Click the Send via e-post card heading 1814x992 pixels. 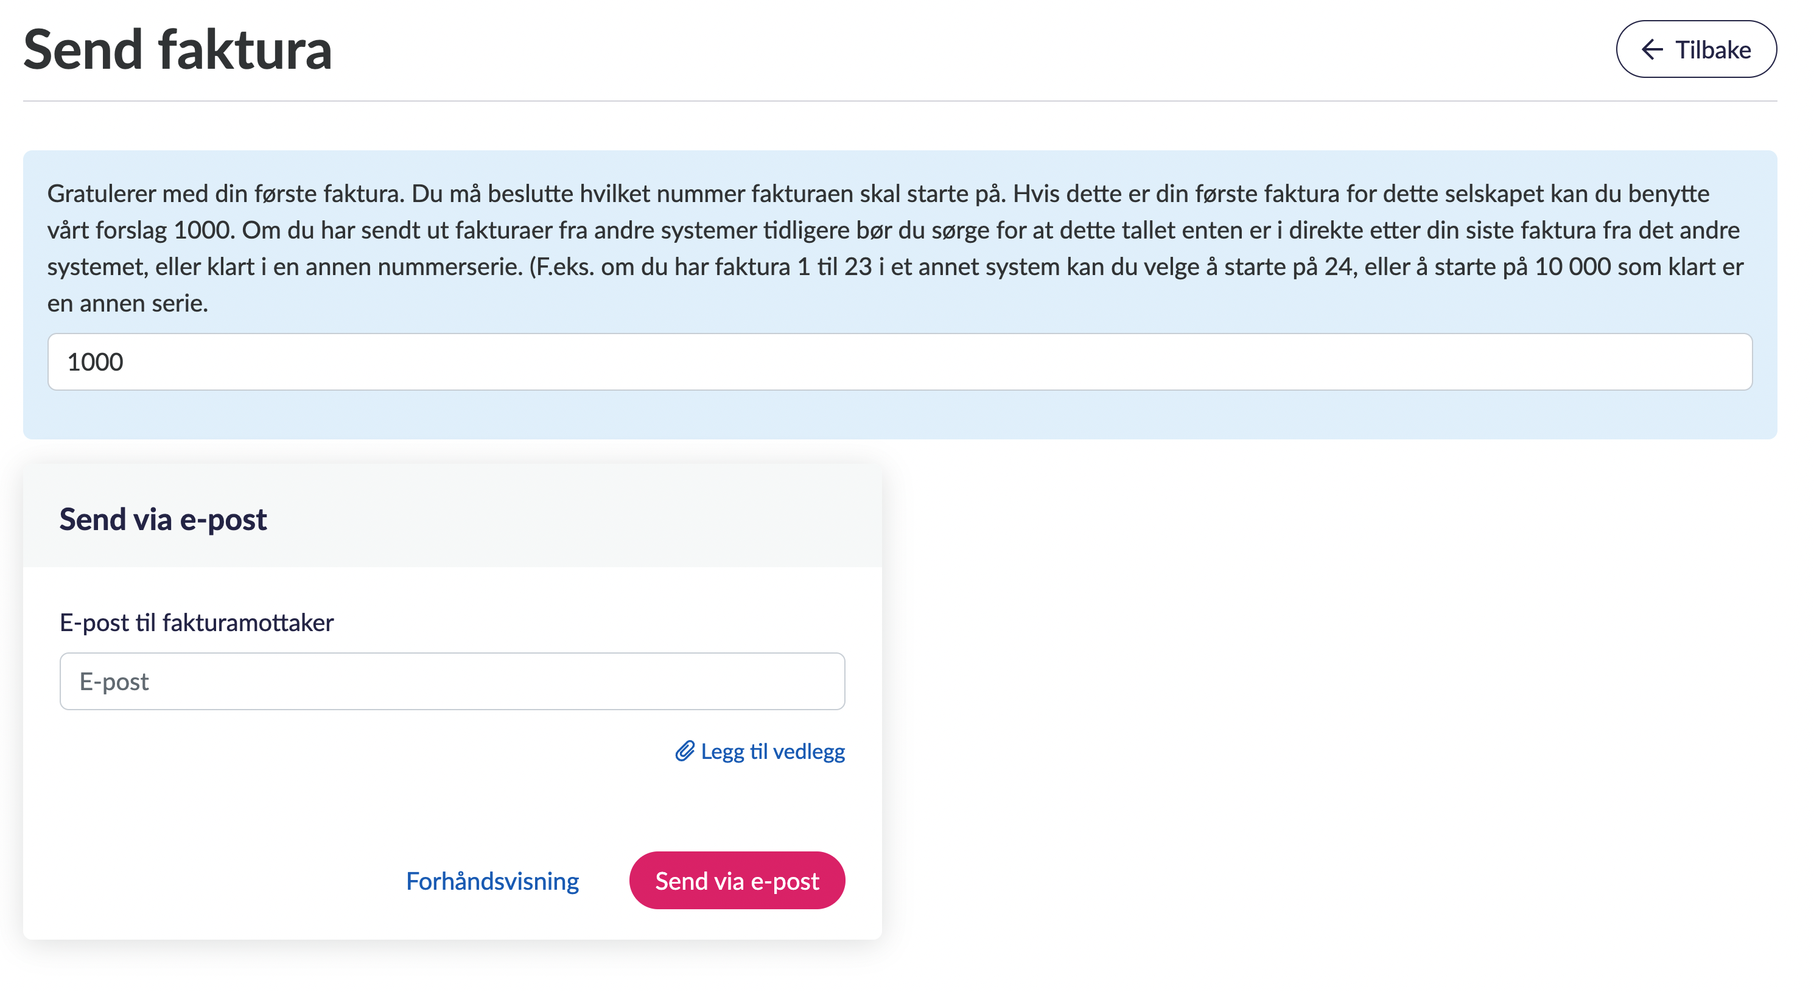coord(163,519)
